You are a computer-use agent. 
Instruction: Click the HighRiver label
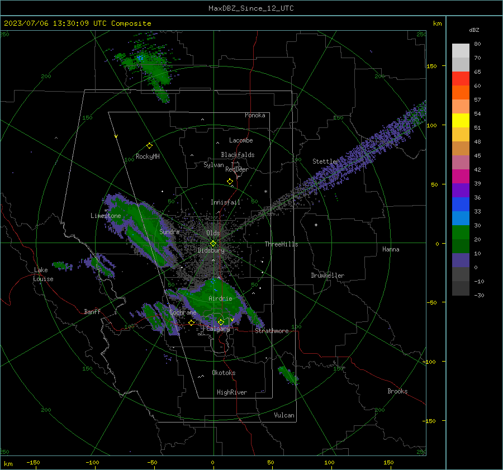(232, 392)
